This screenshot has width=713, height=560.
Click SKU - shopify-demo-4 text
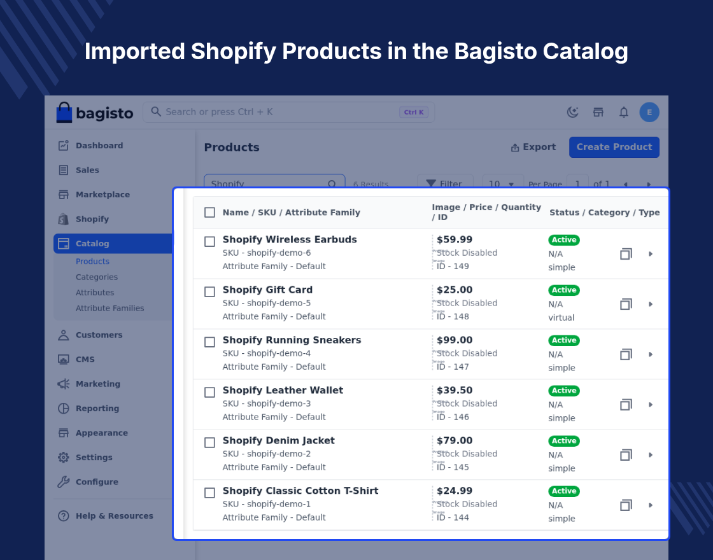tap(267, 353)
